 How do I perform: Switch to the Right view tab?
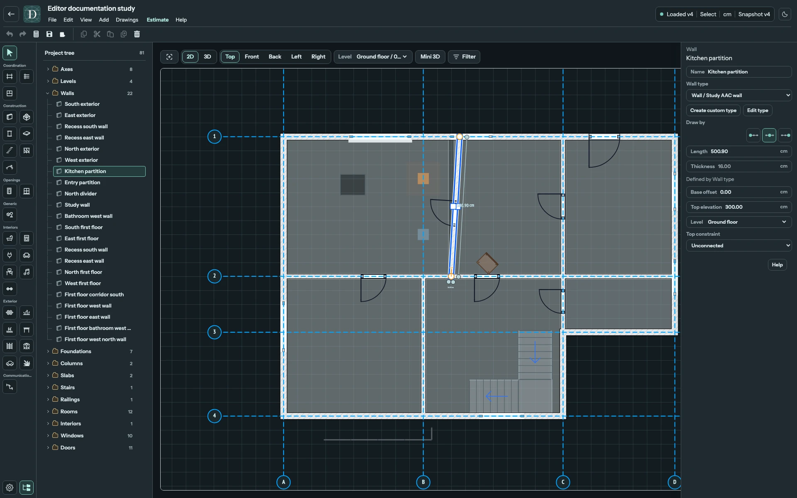coord(318,57)
